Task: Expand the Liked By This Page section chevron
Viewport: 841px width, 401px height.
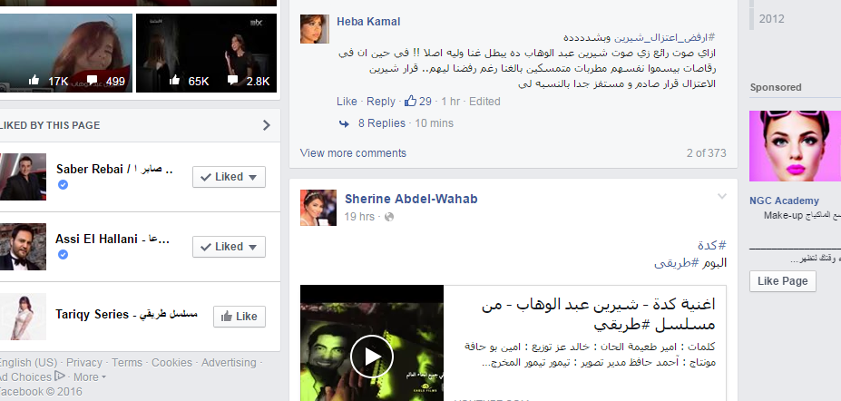Action: pos(267,125)
